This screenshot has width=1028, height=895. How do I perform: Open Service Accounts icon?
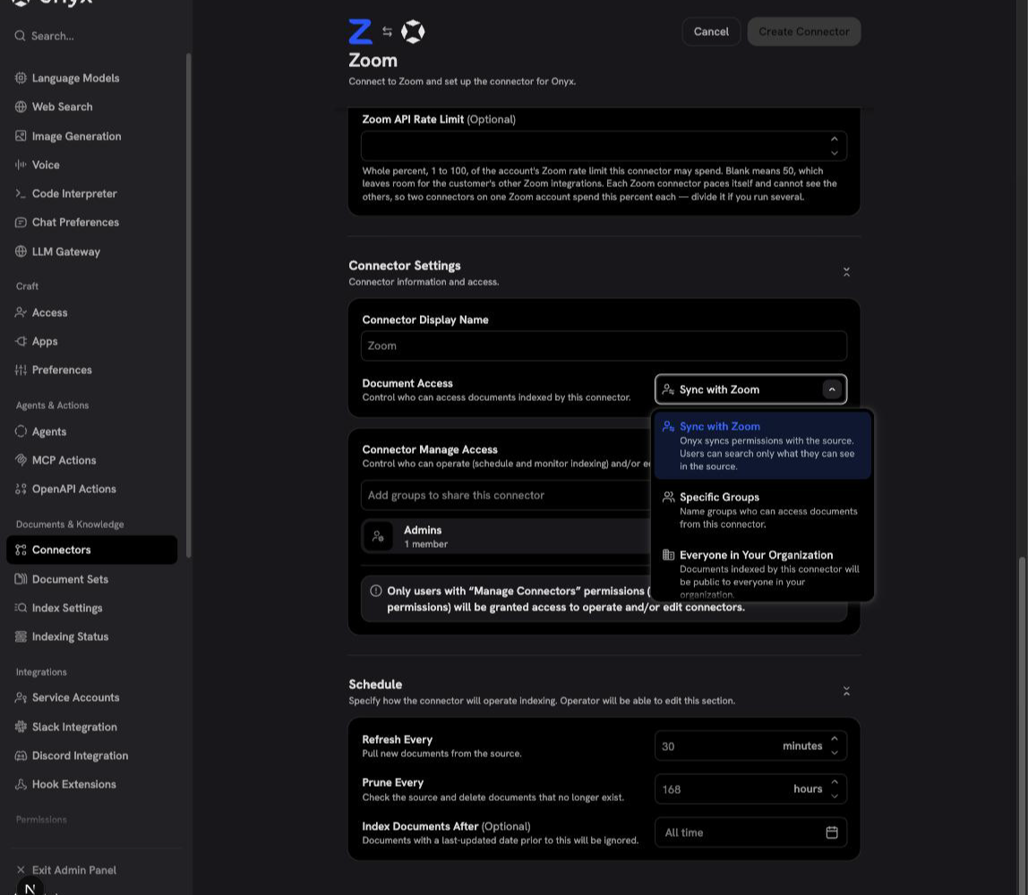(21, 698)
